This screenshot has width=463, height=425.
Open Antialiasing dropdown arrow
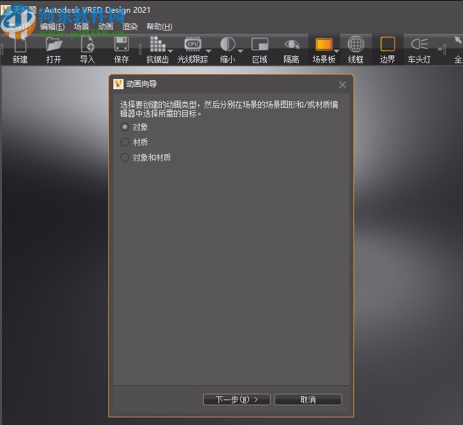(x=171, y=51)
